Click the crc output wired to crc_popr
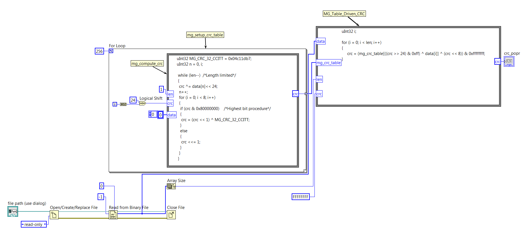Viewport: 523px width, 232px height. [498, 62]
